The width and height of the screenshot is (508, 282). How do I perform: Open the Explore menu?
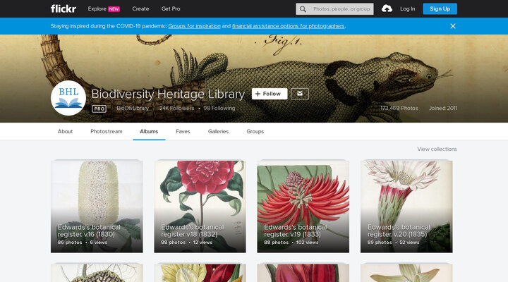[x=97, y=8]
